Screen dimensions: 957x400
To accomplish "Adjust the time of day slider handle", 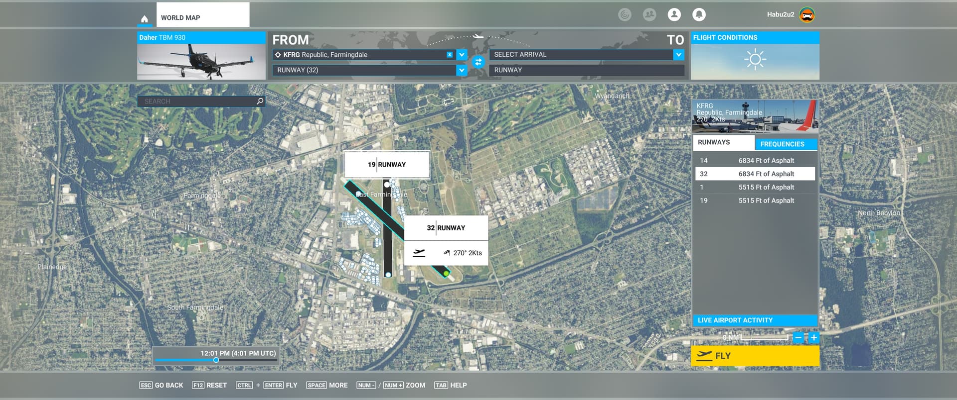I will coord(216,360).
